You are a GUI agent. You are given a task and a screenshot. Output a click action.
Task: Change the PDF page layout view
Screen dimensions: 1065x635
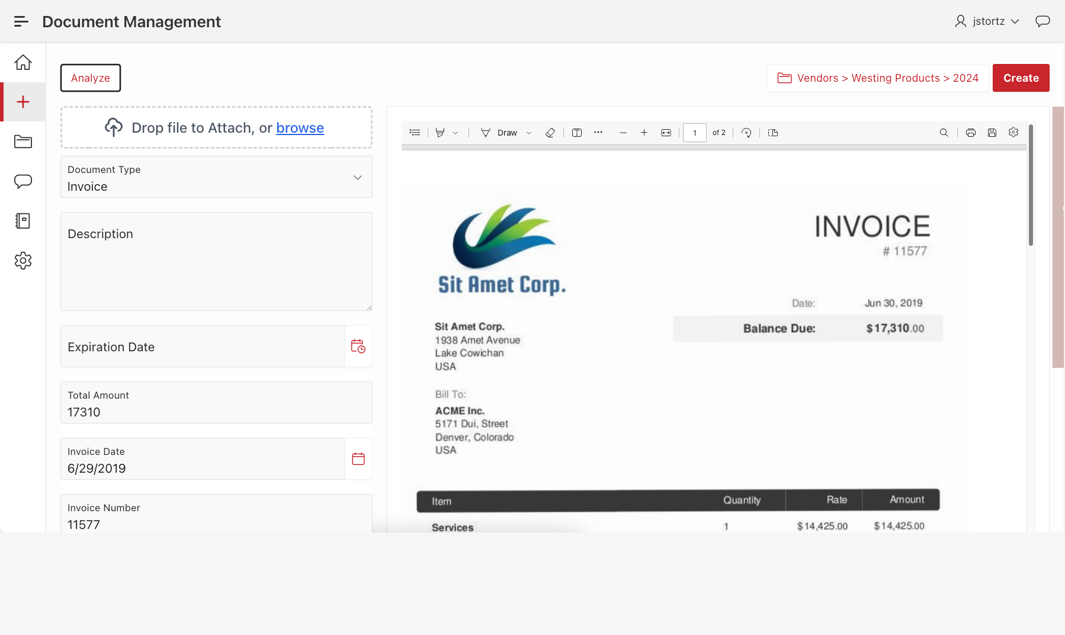(773, 133)
